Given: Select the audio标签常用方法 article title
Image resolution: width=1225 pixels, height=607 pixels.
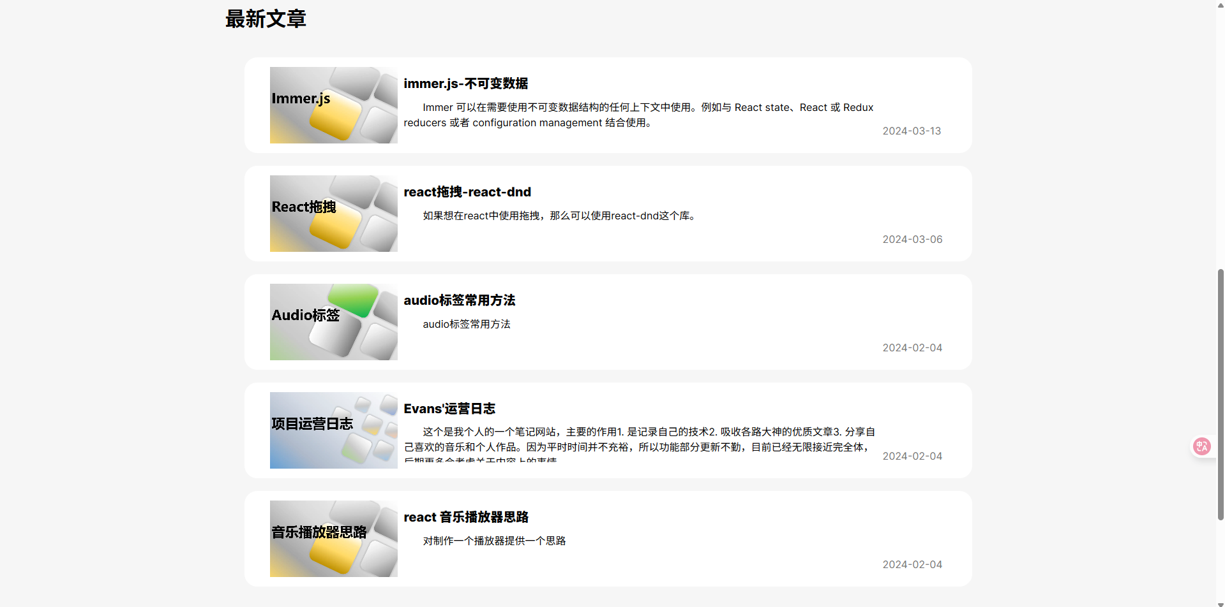Looking at the screenshot, I should click(x=459, y=300).
